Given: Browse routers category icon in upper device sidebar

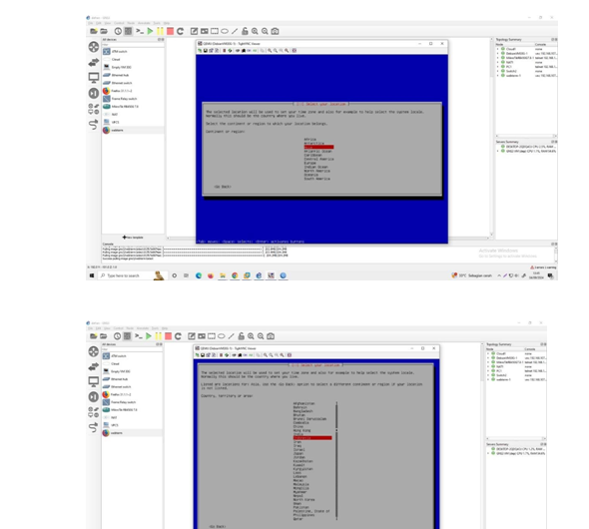Looking at the screenshot, I should click(94, 47).
